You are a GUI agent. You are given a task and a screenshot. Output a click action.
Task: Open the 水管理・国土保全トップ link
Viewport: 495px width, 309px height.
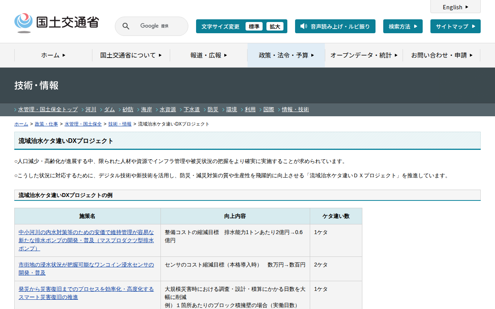pyautogui.click(x=48, y=110)
